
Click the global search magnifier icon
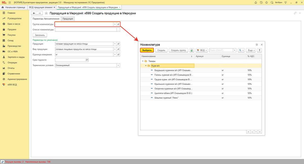click(x=272, y=2)
